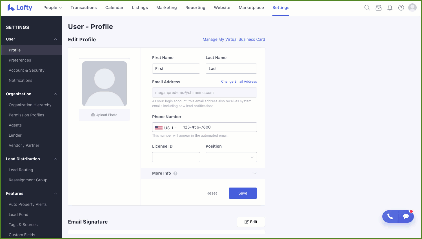Open the Reporting menu item
Screen dimensions: 422x239
[195, 8]
